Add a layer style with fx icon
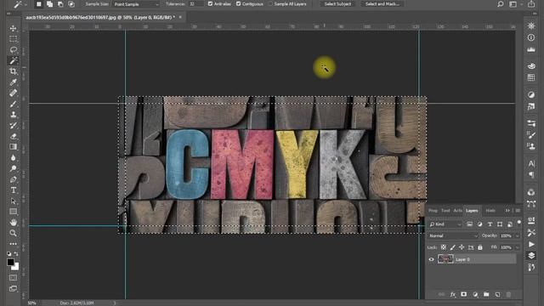 452,295
